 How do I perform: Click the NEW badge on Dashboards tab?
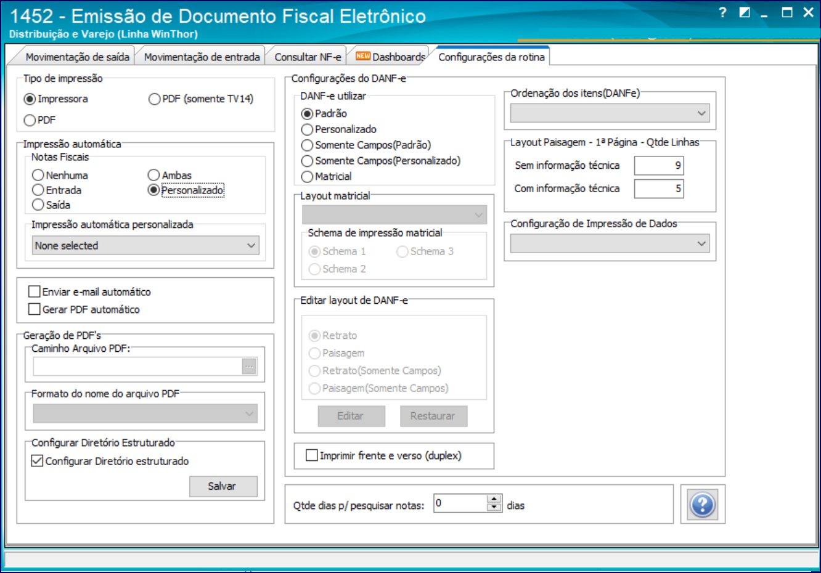click(363, 56)
